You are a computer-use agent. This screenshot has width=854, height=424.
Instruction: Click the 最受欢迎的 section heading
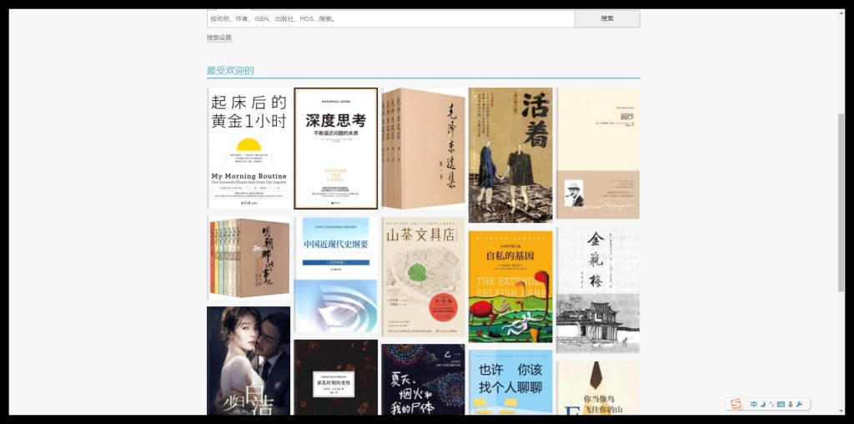(230, 70)
